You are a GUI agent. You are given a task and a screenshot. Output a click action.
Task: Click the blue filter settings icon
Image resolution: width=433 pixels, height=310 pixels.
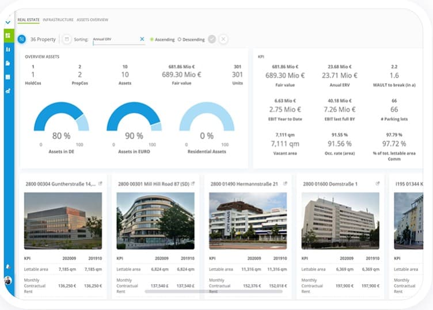point(21,39)
